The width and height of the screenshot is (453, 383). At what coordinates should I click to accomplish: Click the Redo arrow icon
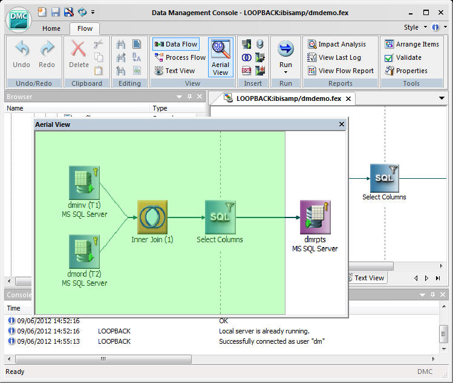(x=47, y=48)
